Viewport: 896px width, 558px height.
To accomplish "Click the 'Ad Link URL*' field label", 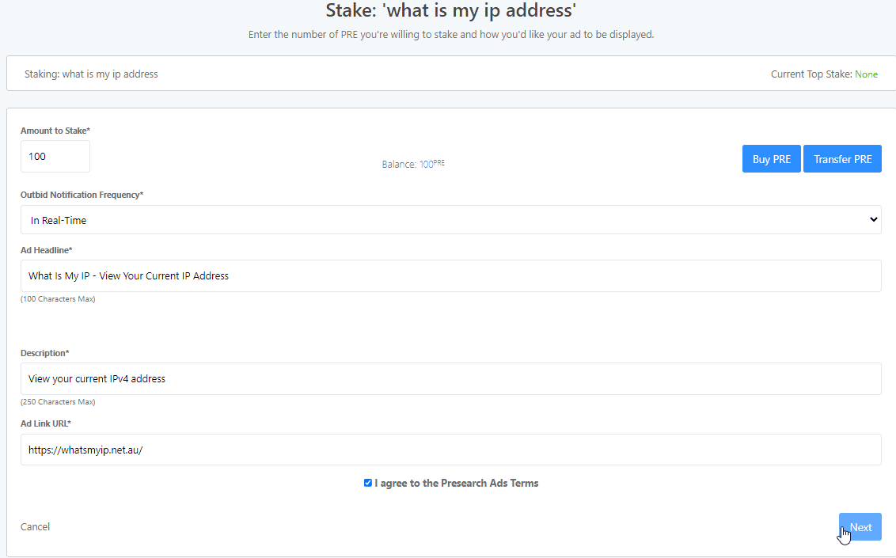I will pos(46,423).
